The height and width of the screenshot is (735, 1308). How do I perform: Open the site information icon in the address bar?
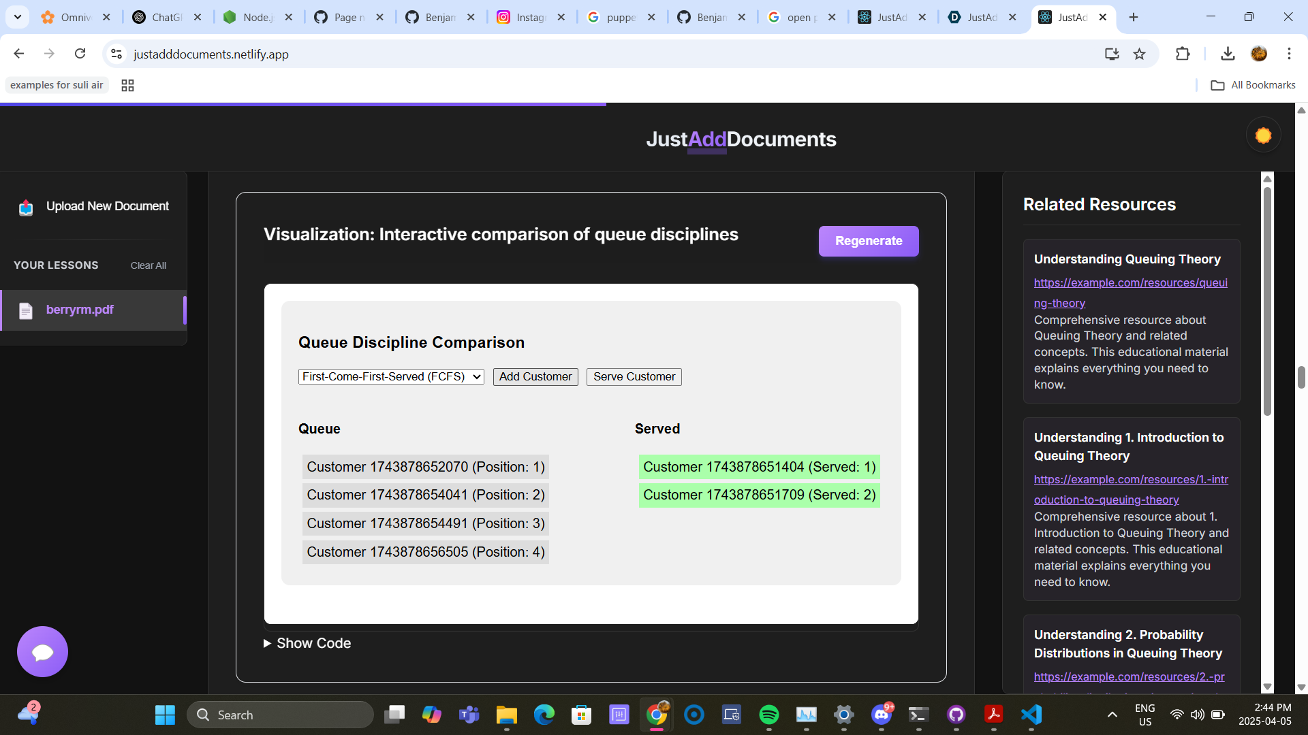116,54
